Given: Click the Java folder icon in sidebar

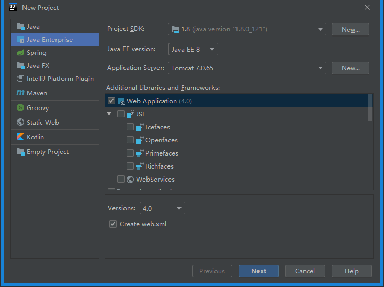Looking at the screenshot, I should [20, 27].
